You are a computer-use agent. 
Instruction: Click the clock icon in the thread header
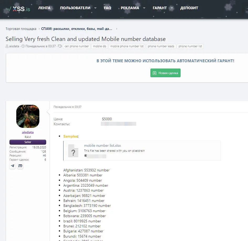[x=23, y=46]
